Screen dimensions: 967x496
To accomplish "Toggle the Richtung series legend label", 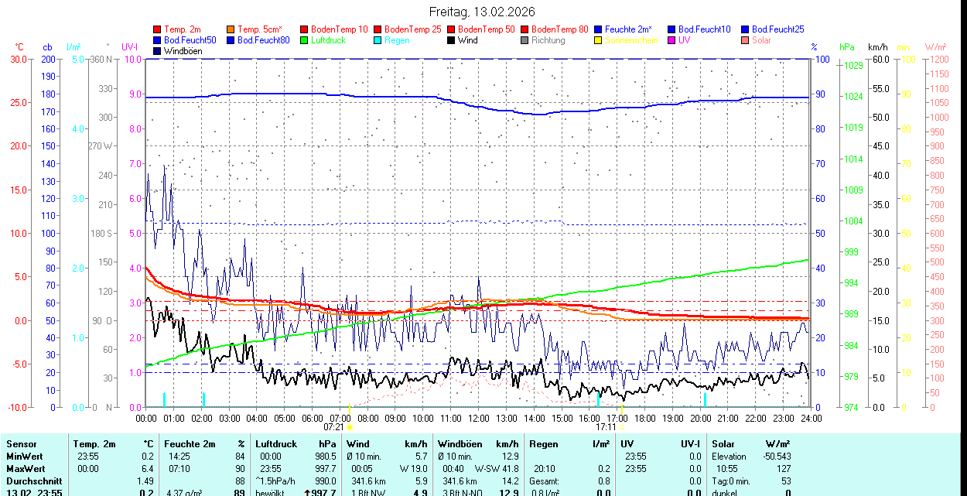I will click(x=548, y=40).
